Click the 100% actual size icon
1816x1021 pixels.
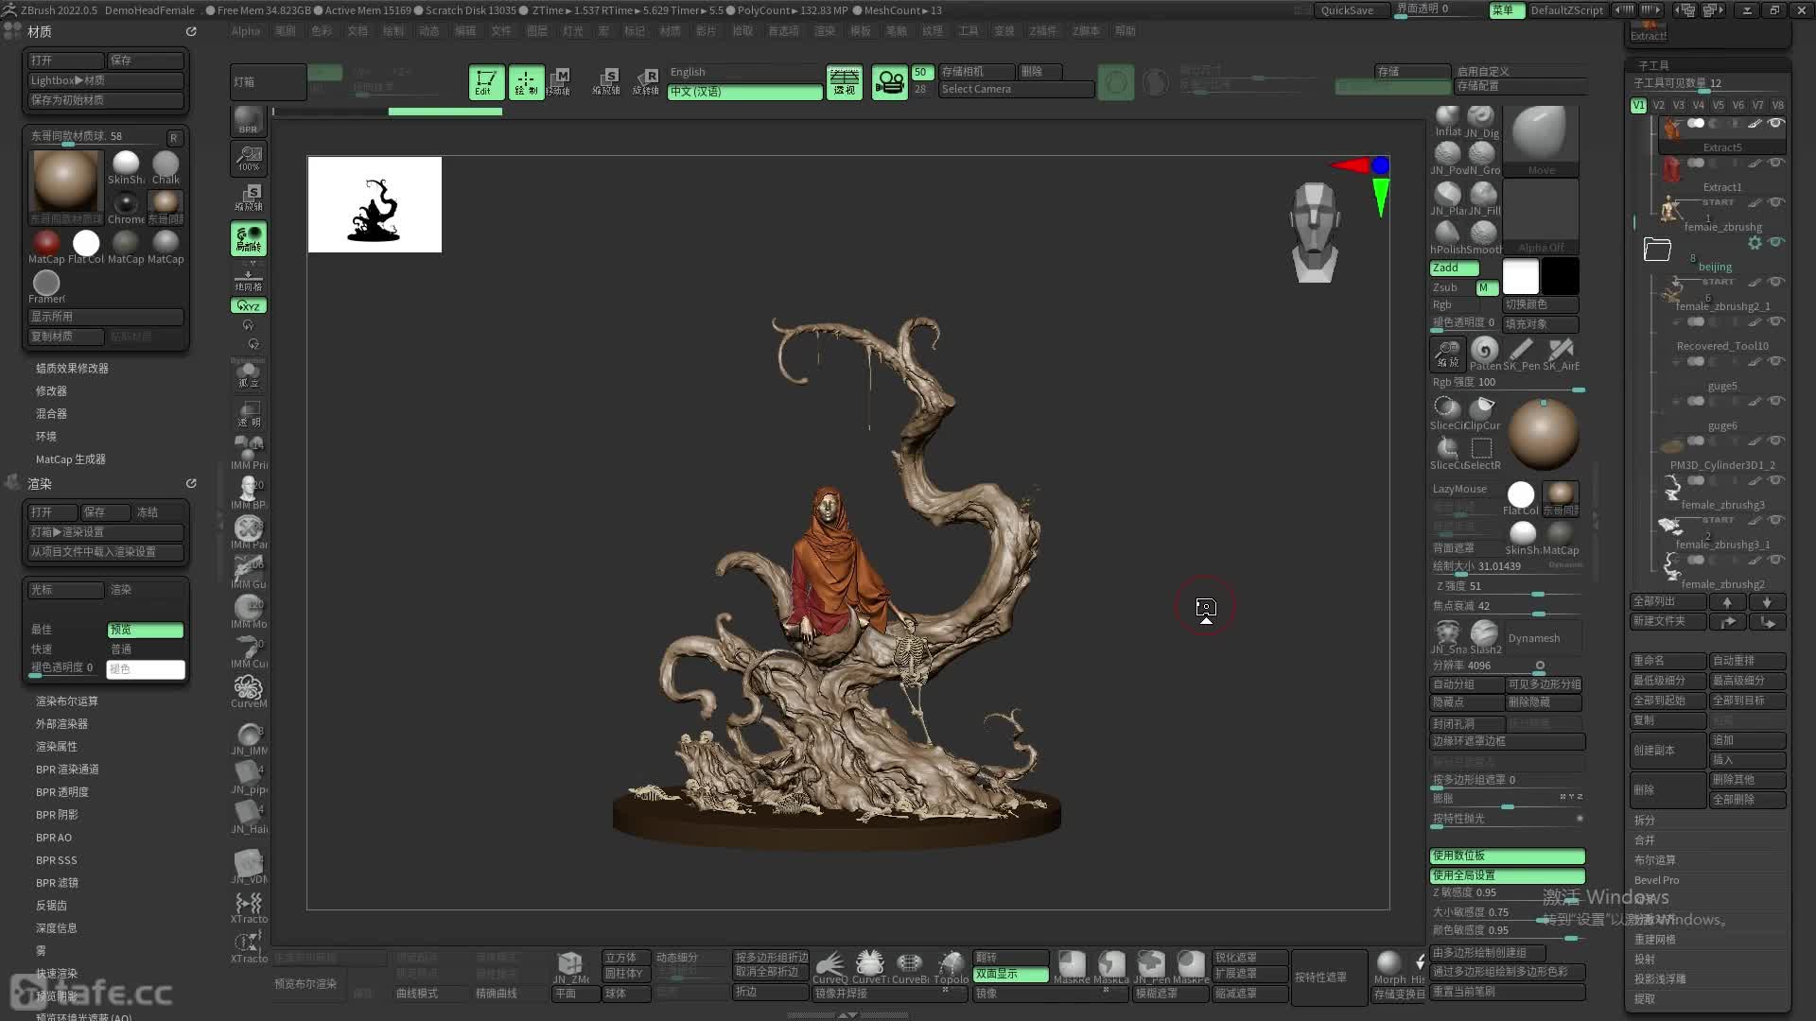tap(249, 159)
